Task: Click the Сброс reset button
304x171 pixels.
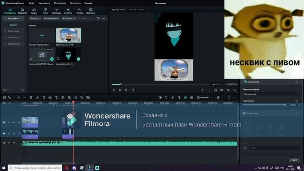Action: [x=294, y=160]
